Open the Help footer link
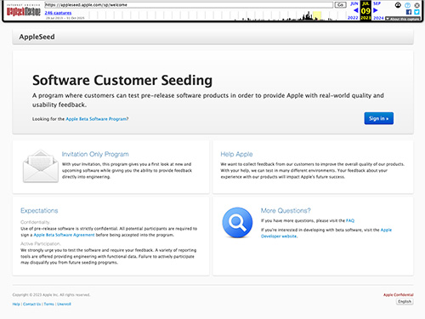The image size is (425, 319). pyautogui.click(x=16, y=304)
